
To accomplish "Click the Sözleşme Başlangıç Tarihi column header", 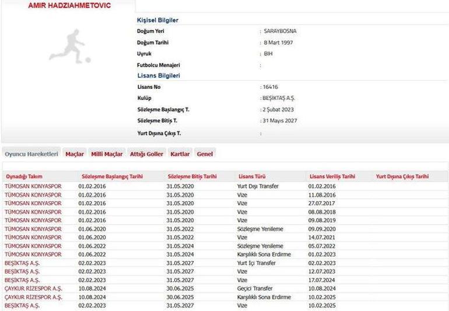I will tap(113, 176).
